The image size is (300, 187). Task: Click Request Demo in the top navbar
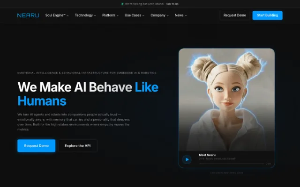(x=235, y=15)
